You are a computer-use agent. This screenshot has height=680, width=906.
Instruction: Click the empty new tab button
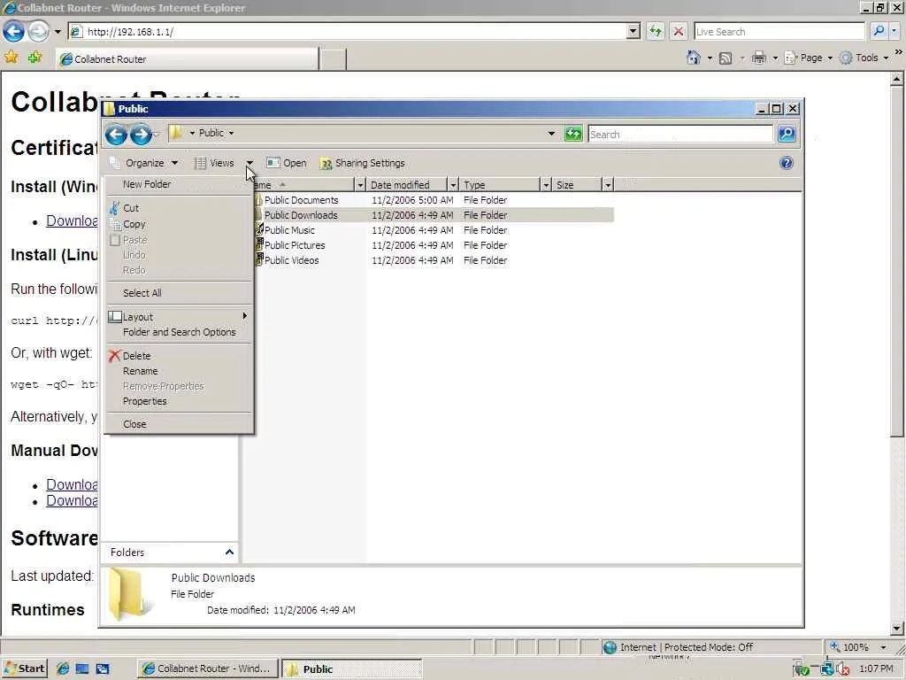point(333,59)
